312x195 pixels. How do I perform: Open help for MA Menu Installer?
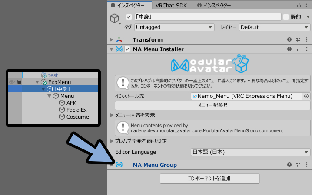[289, 49]
